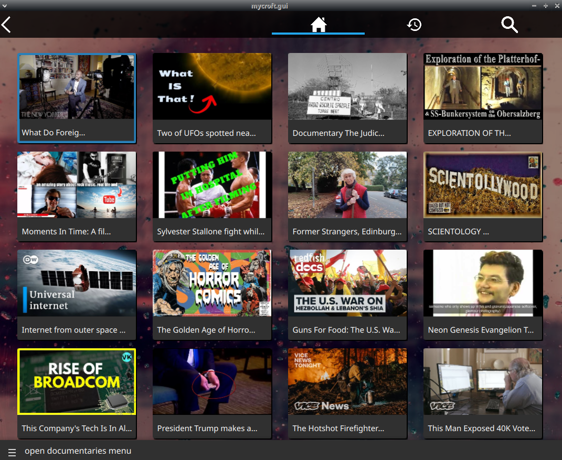Open the Scientollywood thumbnail

tap(483, 185)
